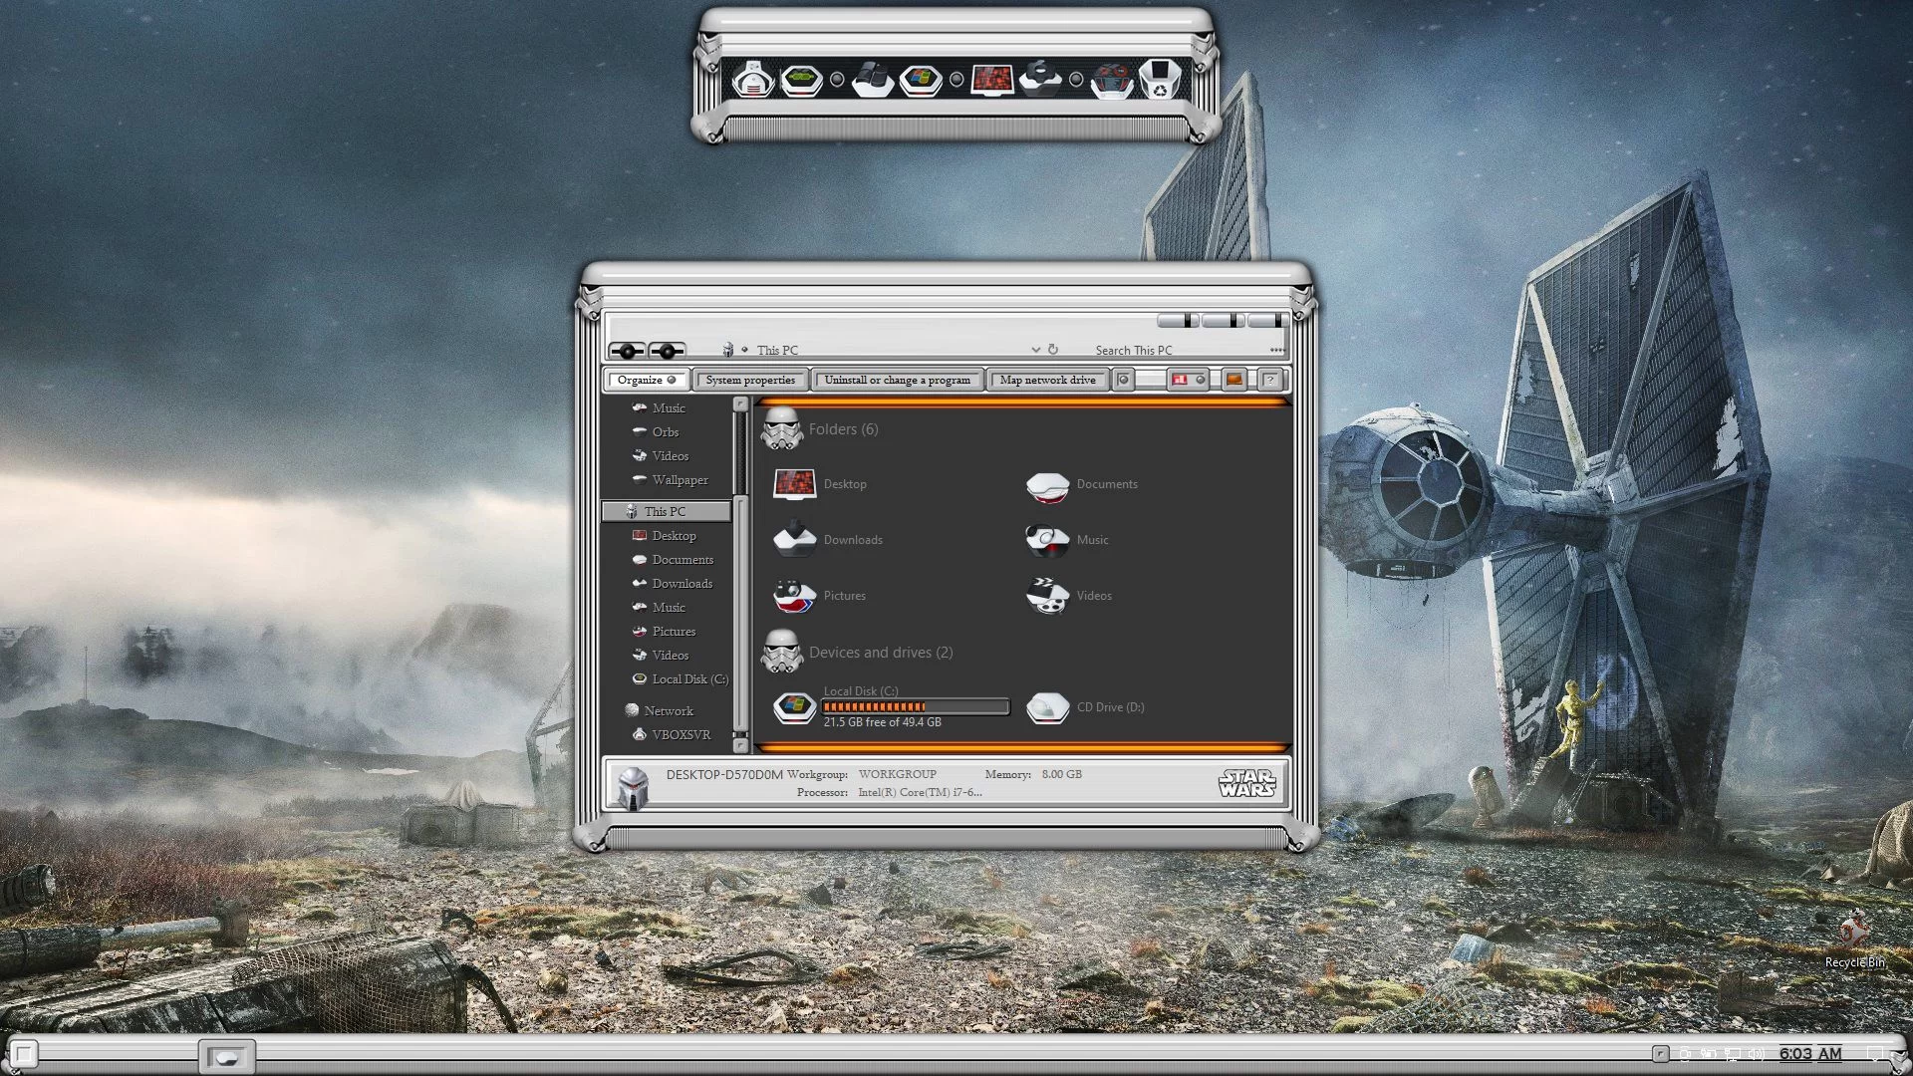Click the explorer back navigation button
Image resolution: width=1913 pixels, height=1076 pixels.
coord(627,351)
